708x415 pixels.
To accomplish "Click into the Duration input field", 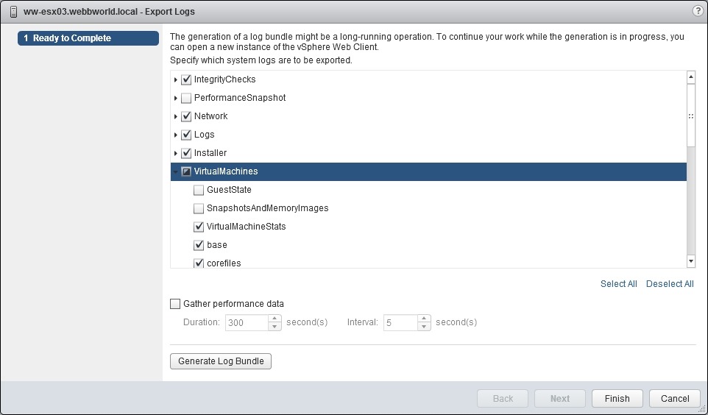I will pyautogui.click(x=246, y=323).
